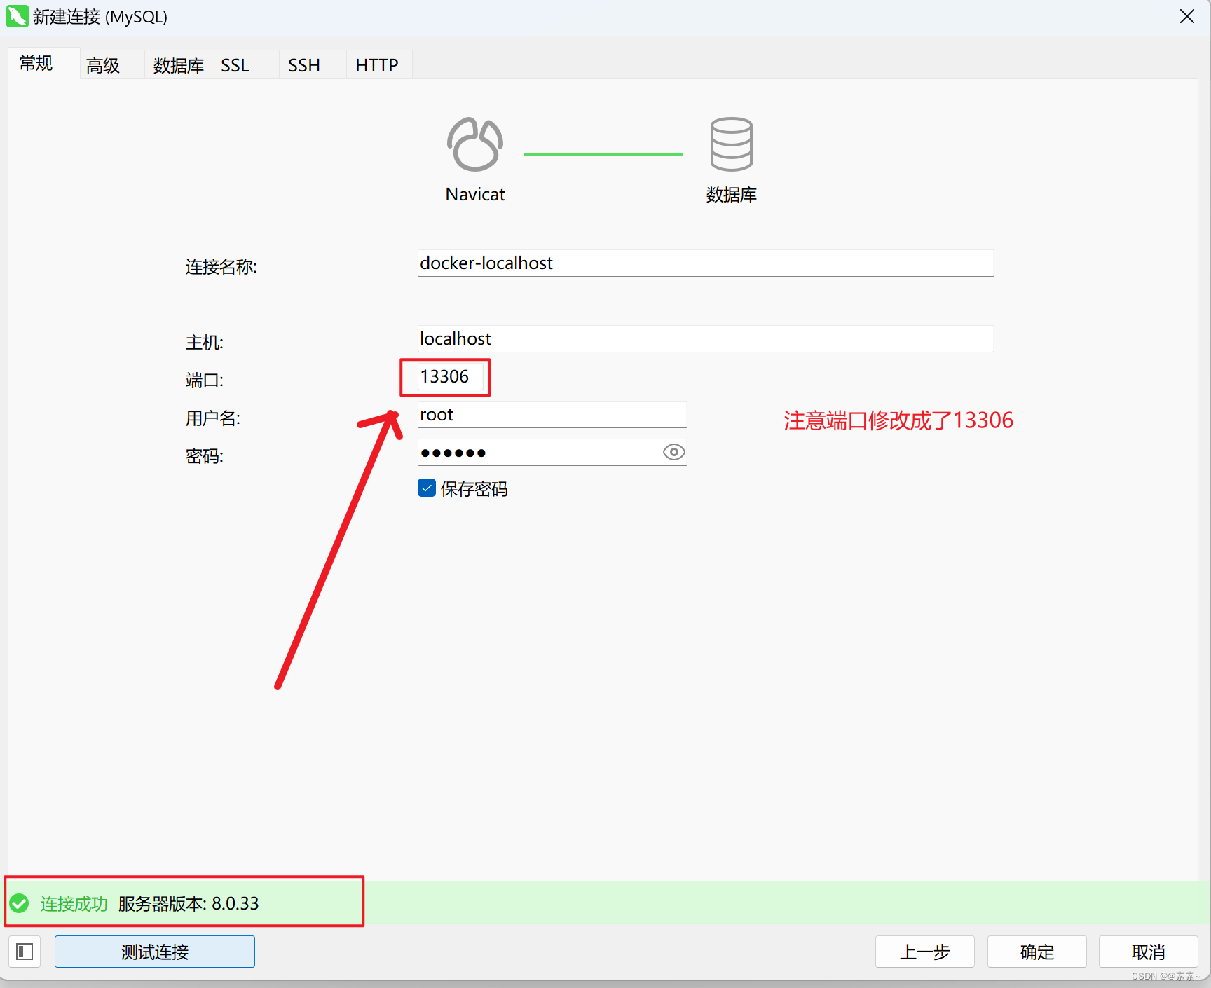The image size is (1211, 988).
Task: Click the 取消 button
Action: (x=1149, y=952)
